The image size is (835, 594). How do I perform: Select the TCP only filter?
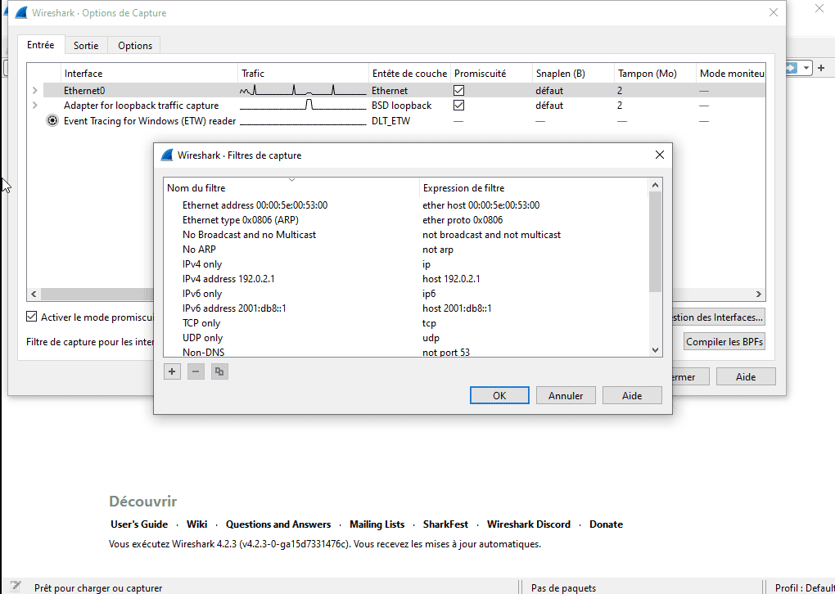201,323
